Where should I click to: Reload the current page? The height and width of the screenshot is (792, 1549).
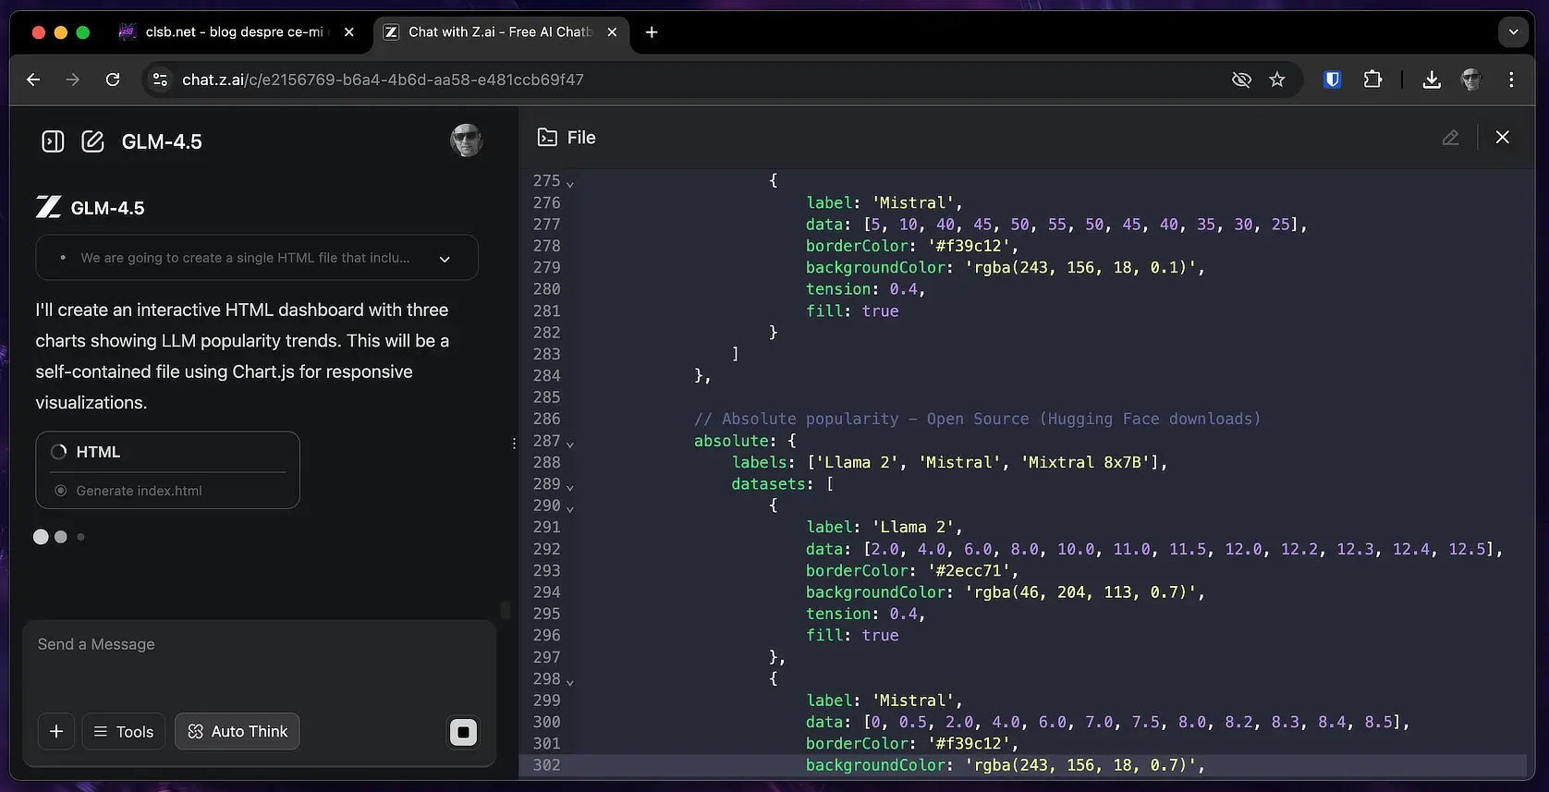click(x=113, y=79)
